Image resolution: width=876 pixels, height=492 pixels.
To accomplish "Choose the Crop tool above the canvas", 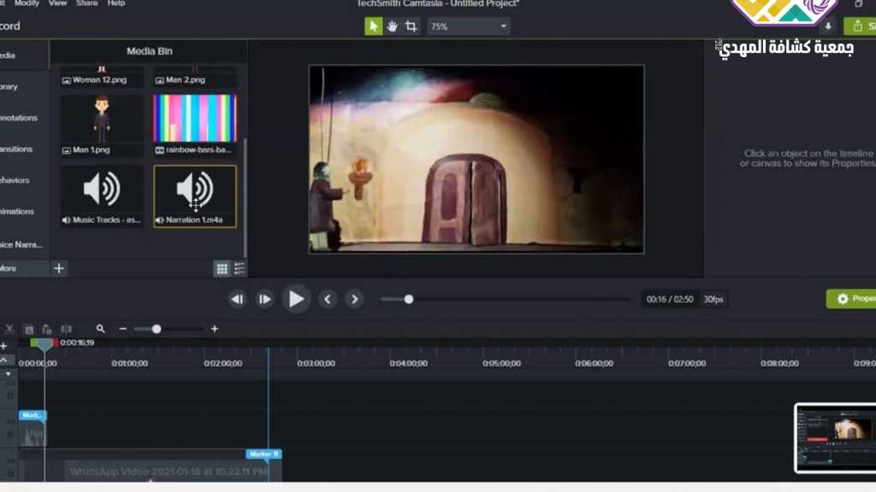I will [x=411, y=26].
